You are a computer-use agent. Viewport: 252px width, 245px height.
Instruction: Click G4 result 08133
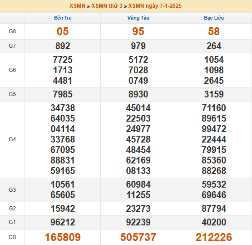click(x=138, y=171)
